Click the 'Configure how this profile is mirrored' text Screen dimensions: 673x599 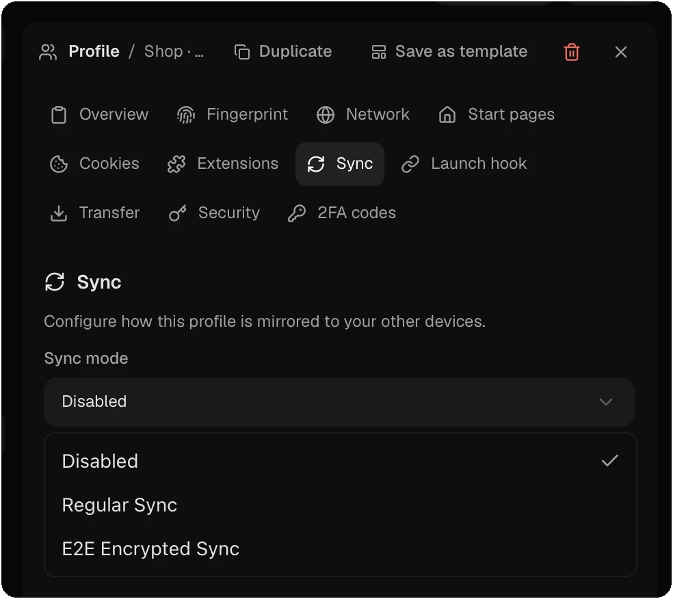265,322
